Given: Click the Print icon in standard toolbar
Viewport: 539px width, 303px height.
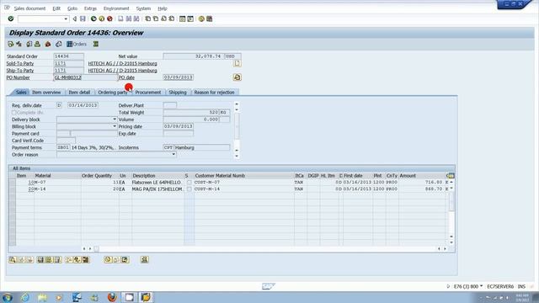Looking at the screenshot, I should point(120,19).
